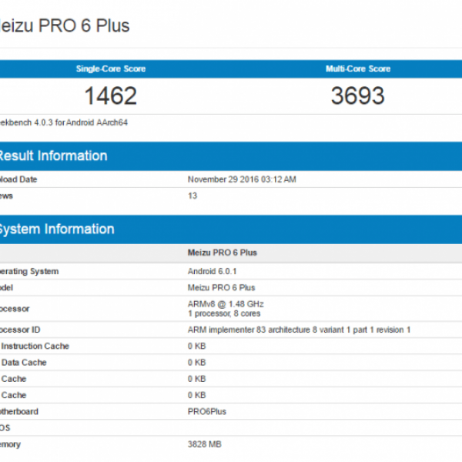
Task: Click the views count 13
Action: pyautogui.click(x=192, y=196)
